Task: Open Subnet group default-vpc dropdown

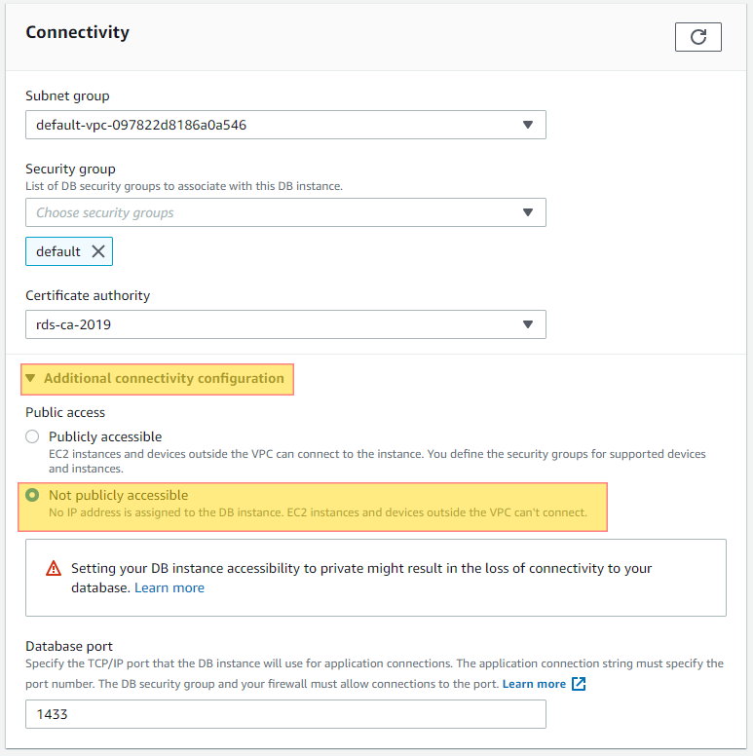Action: pos(285,125)
